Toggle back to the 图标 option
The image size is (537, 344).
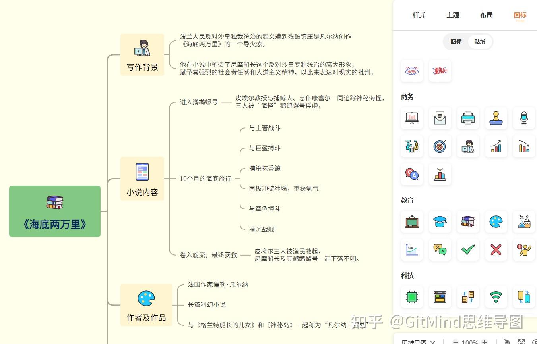[456, 42]
